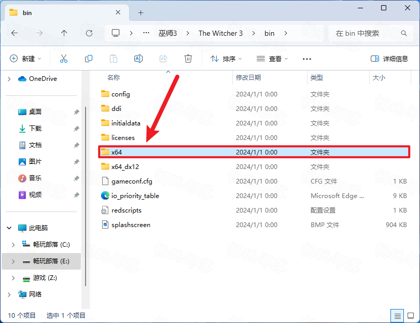Screen dimensions: 420x323
Task: Open the hidden breadcrumb path ellipsis
Action: [x=146, y=33]
